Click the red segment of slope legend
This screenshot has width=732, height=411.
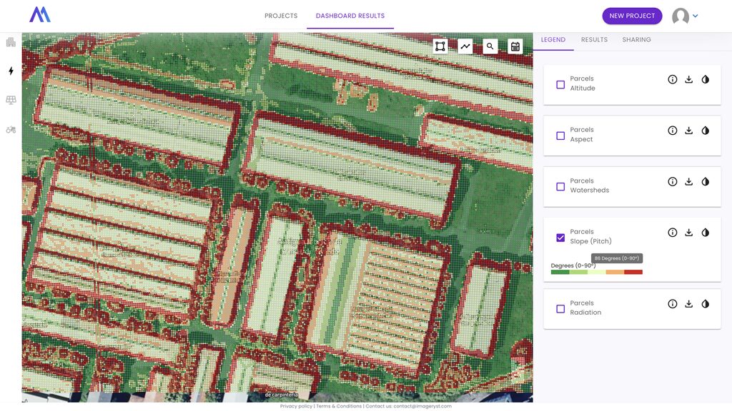(633, 272)
